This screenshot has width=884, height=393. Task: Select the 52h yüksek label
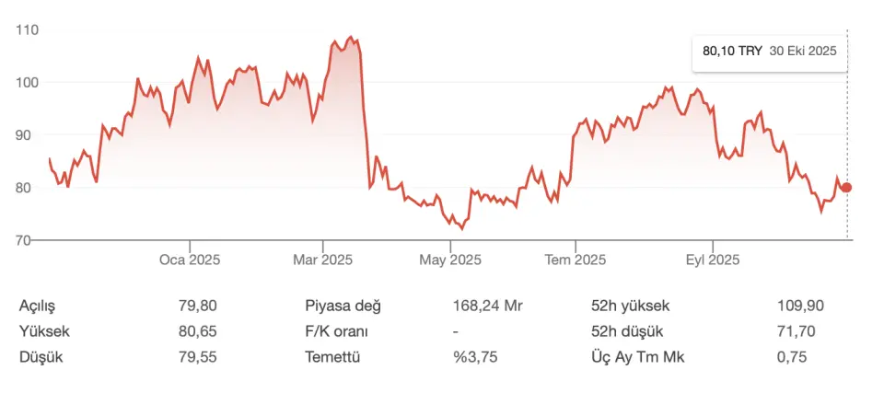630,306
